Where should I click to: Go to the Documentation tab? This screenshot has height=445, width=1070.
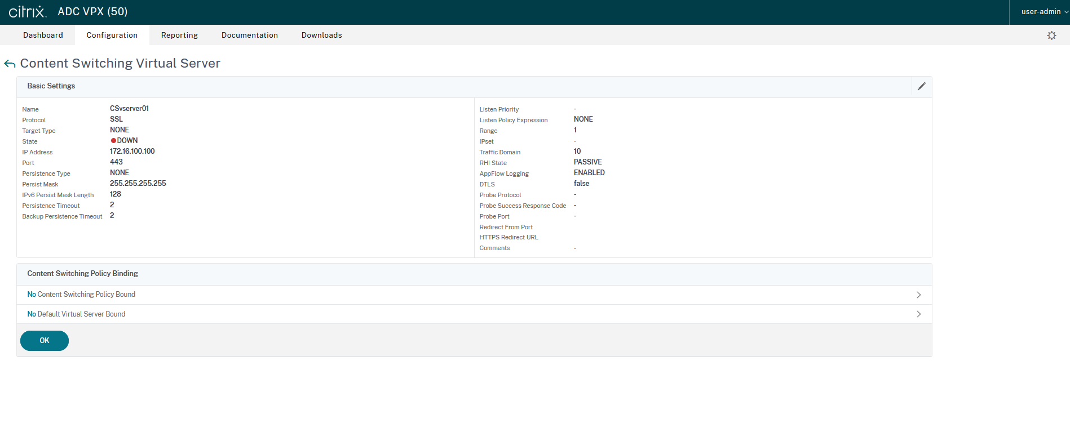[249, 35]
